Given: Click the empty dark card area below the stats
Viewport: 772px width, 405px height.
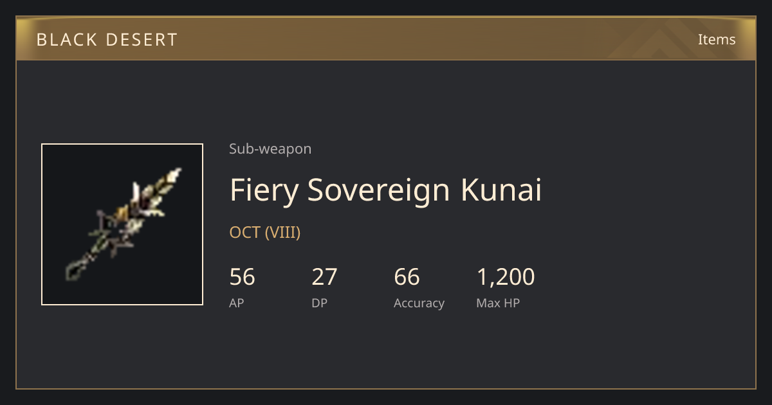Looking at the screenshot, I should [386, 350].
